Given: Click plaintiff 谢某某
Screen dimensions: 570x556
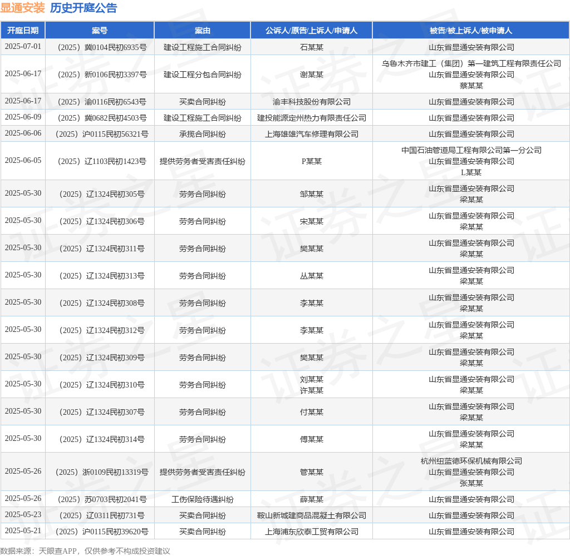Looking at the screenshot, I should coord(312,75).
